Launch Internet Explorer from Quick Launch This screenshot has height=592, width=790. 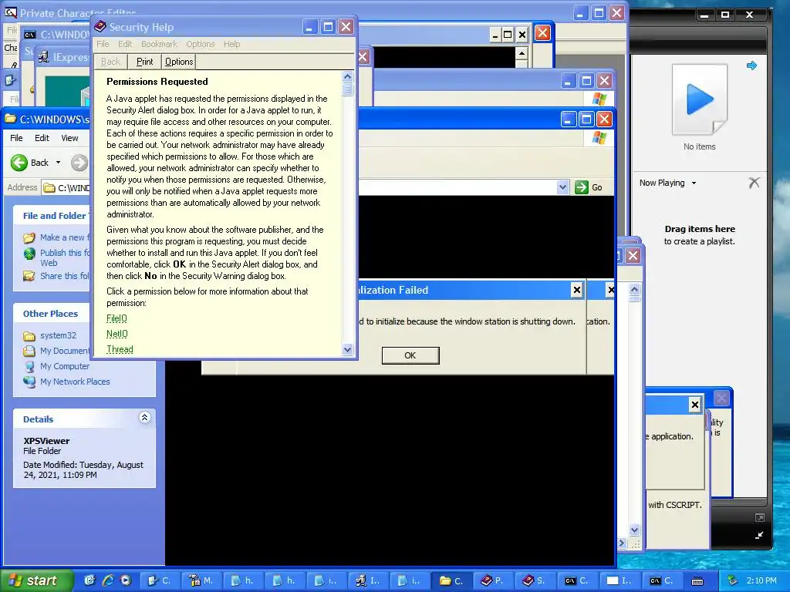click(108, 580)
